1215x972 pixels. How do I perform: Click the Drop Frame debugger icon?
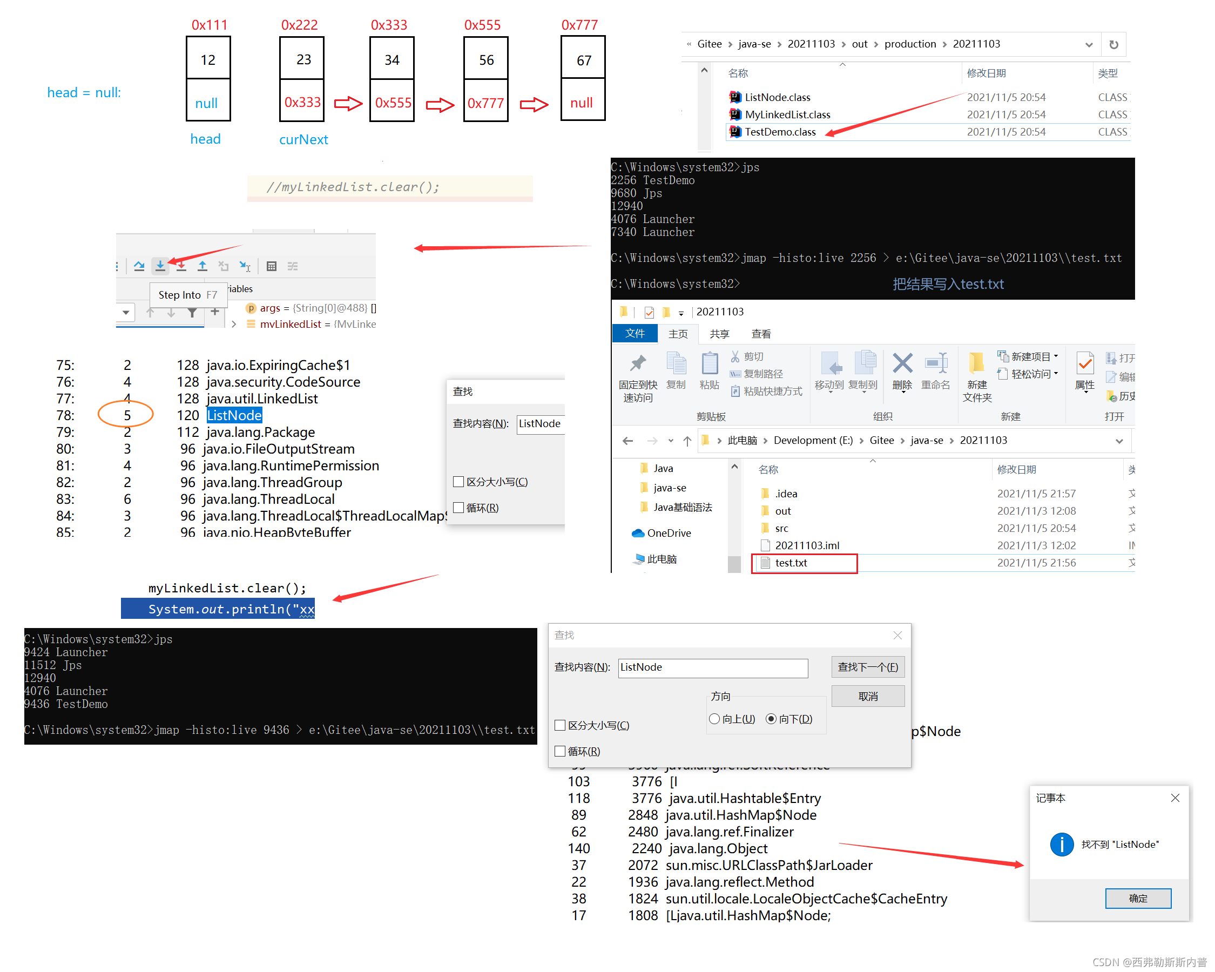point(224,266)
